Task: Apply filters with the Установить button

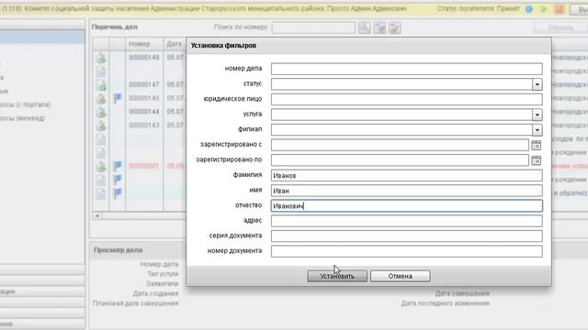Action: (x=337, y=276)
